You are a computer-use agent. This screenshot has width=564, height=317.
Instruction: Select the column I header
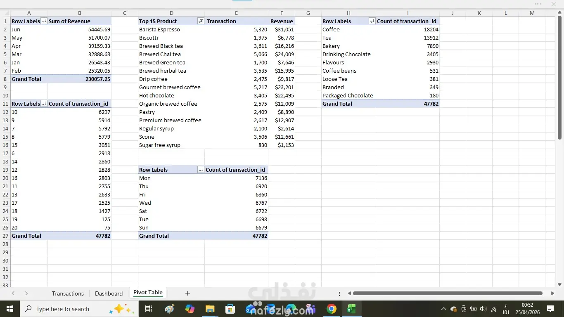coord(408,13)
